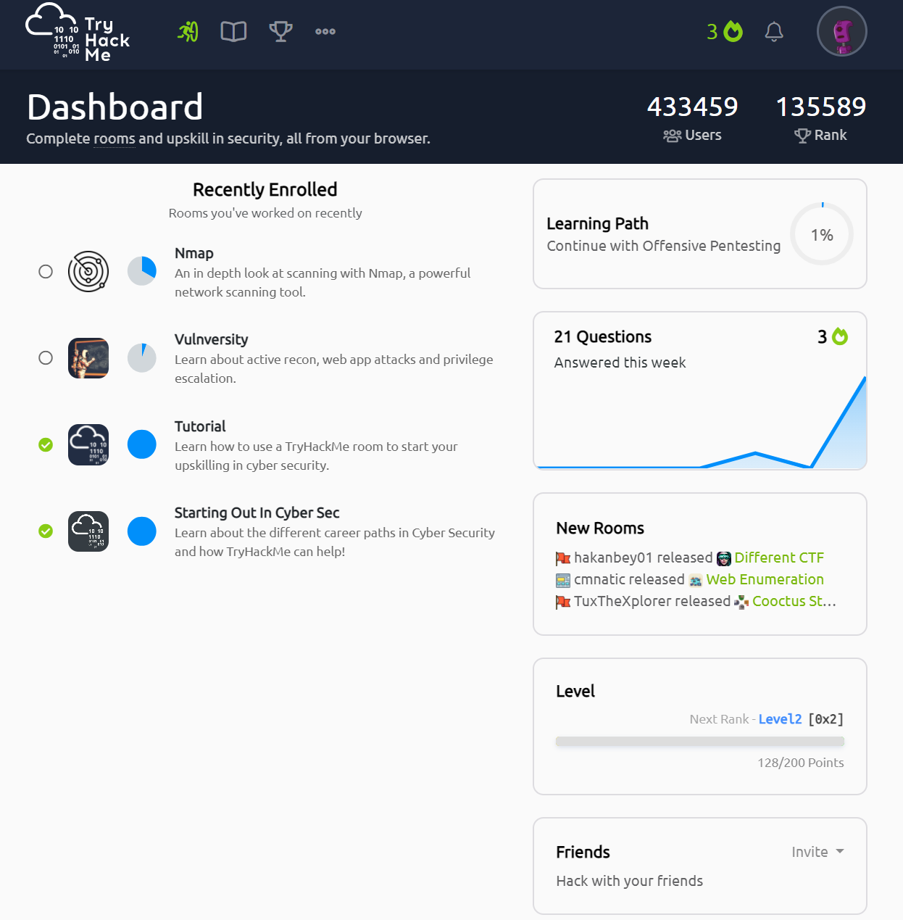Click the '128/200 Points' text

[801, 763]
